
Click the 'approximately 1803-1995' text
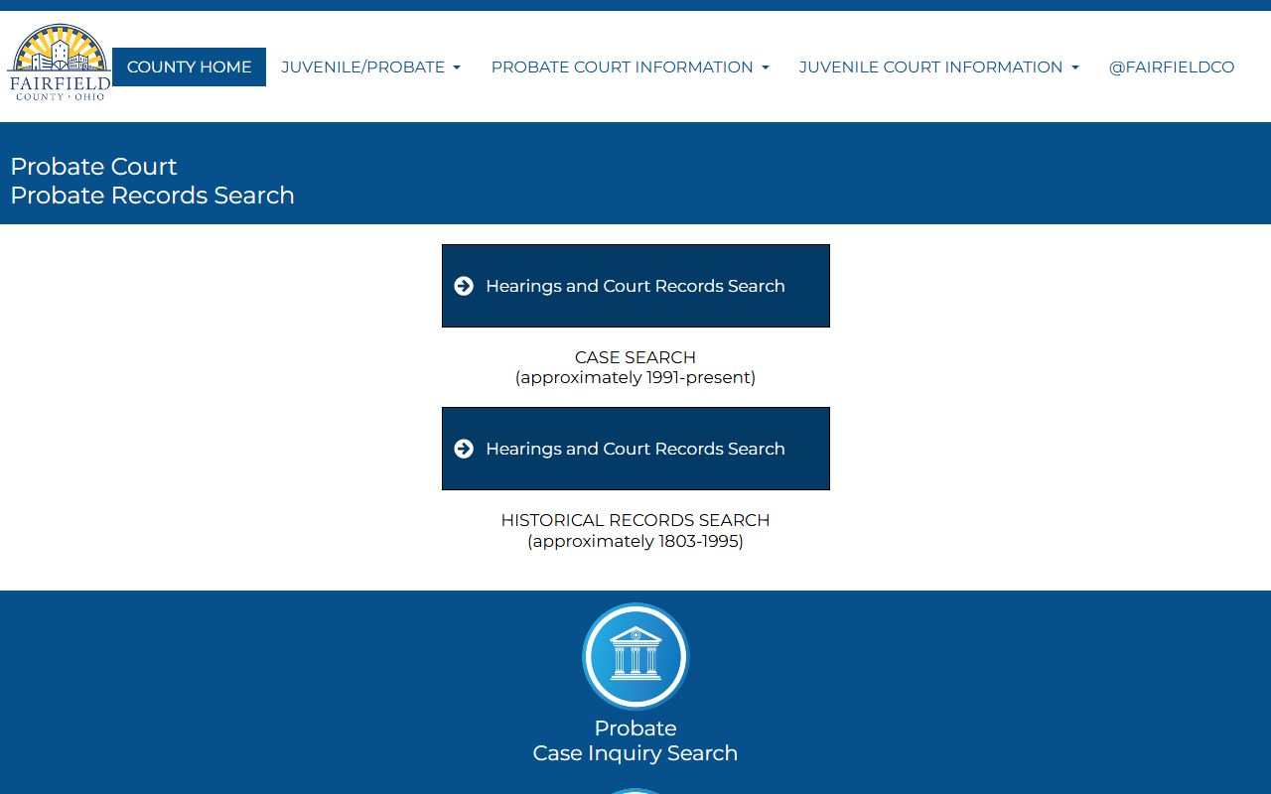pos(635,541)
